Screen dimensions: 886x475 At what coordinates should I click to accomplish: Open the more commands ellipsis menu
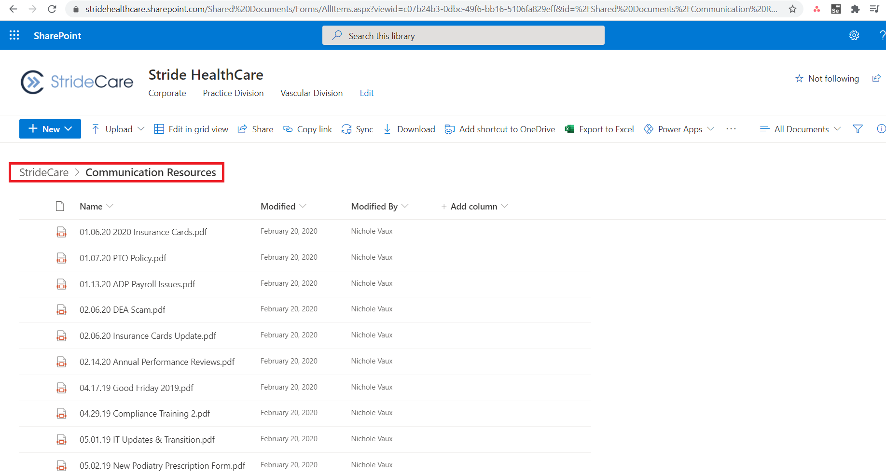tap(731, 129)
